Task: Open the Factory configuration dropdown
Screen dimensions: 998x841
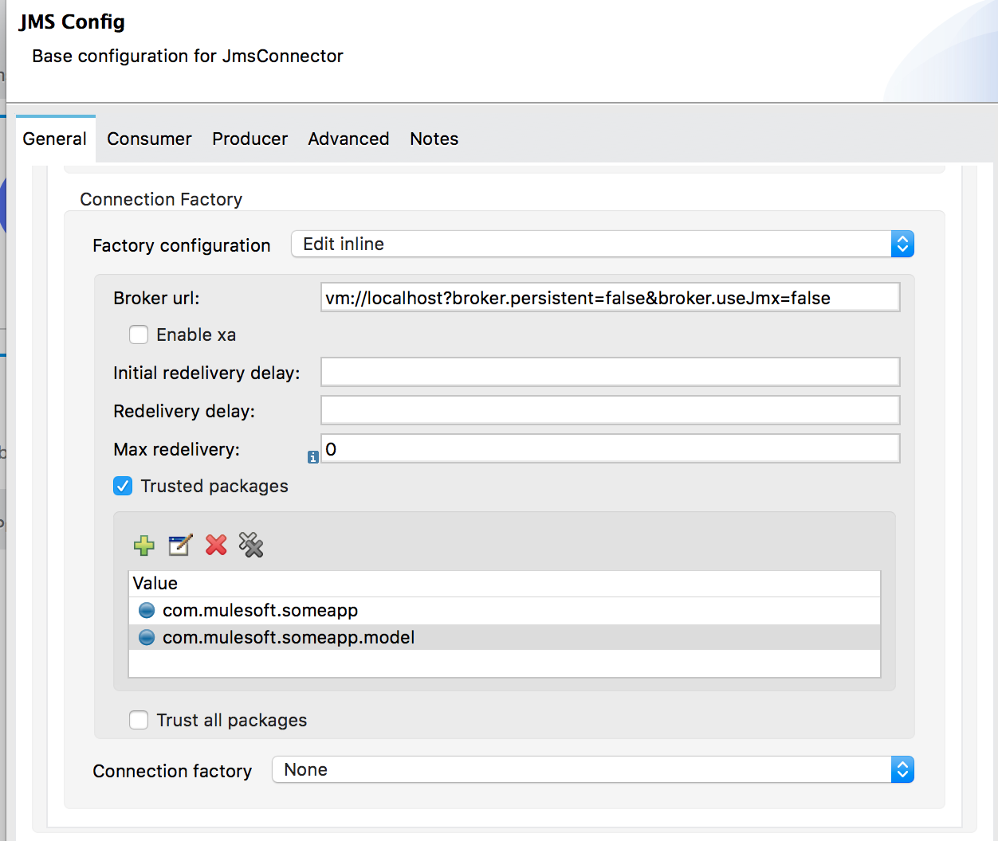Action: 602,244
